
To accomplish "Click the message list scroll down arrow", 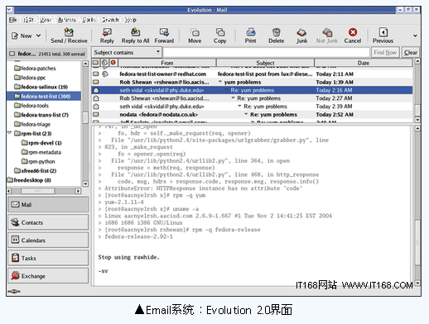I will click(417, 120).
